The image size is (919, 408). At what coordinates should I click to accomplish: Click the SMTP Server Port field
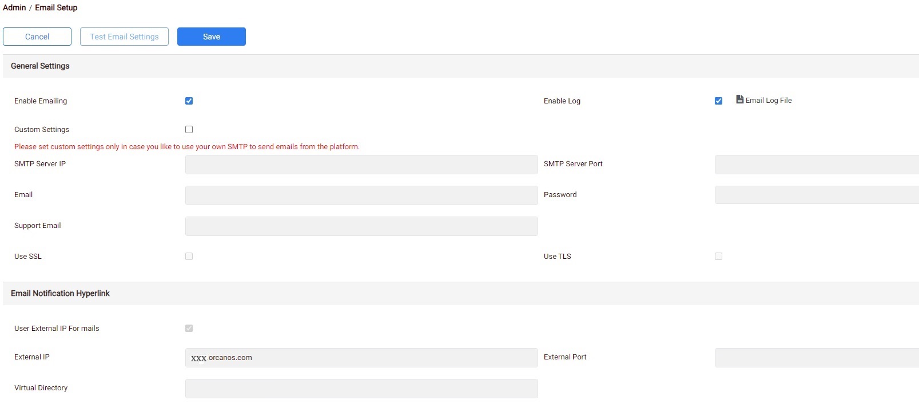[x=815, y=164]
